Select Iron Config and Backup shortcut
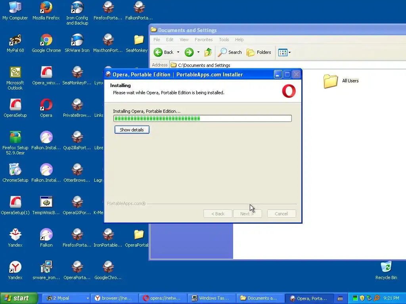 [77, 13]
